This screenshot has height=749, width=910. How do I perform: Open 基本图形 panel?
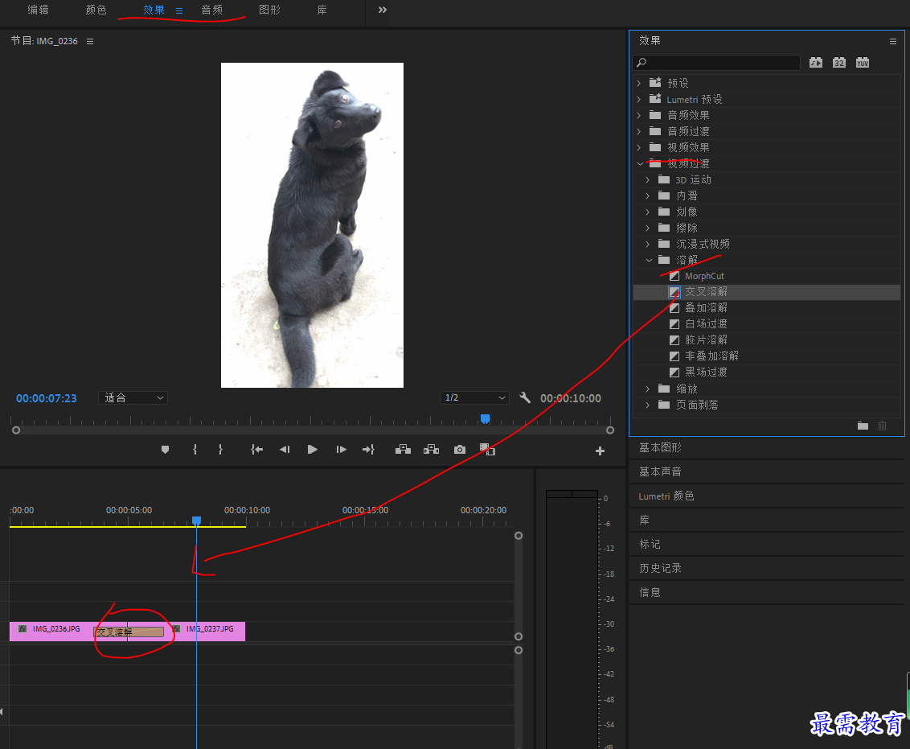[x=660, y=447]
